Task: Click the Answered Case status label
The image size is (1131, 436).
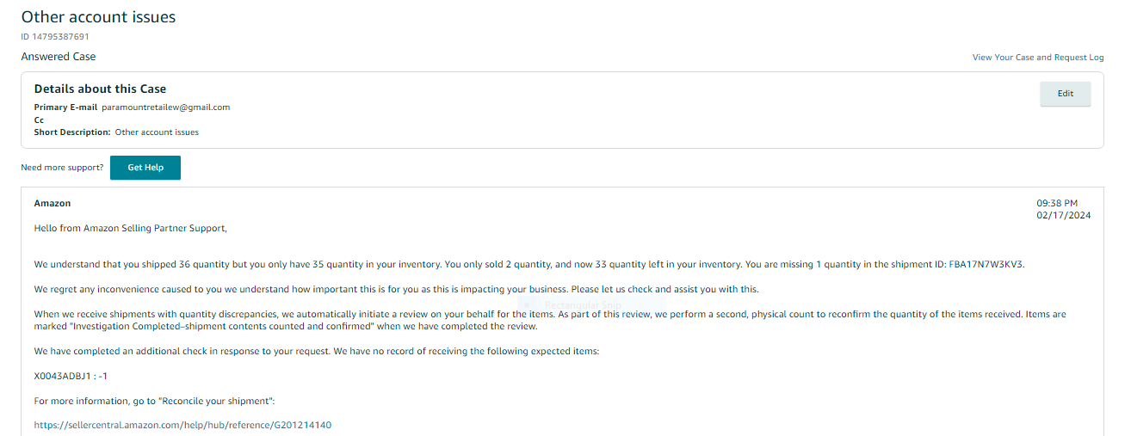Action: (x=59, y=57)
